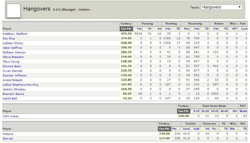Sort by Receiving Rec column
The height and width of the screenshot is (143, 250).
tap(187, 29)
